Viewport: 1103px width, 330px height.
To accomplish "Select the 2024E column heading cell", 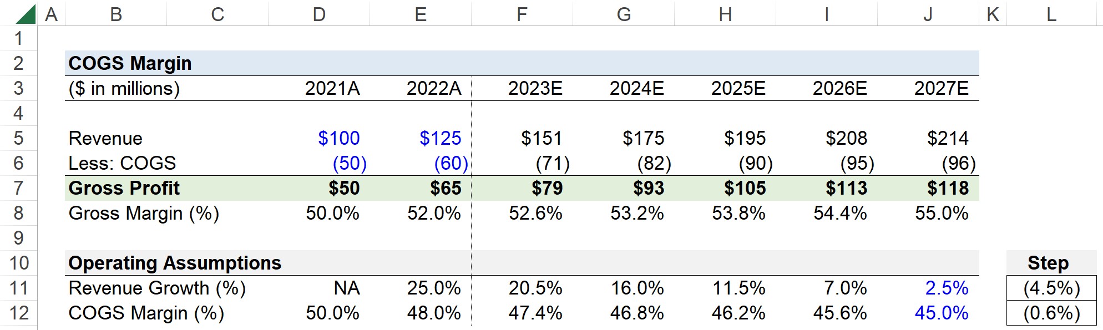I will click(624, 88).
